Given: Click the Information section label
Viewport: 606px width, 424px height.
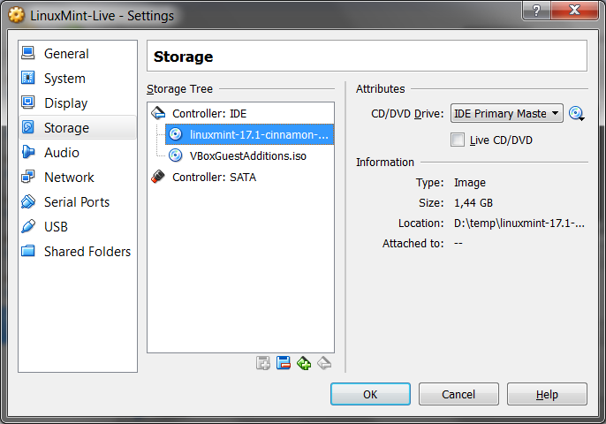Looking at the screenshot, I should point(385,163).
